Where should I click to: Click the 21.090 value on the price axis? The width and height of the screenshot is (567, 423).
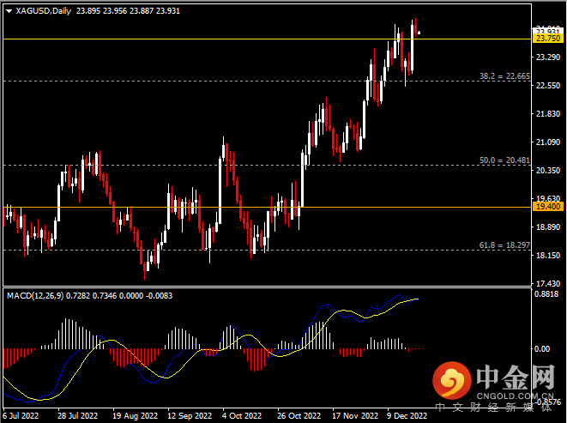pyautogui.click(x=547, y=142)
